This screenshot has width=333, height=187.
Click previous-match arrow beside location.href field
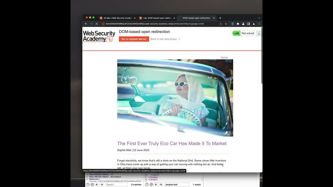pyautogui.click(x=156, y=184)
